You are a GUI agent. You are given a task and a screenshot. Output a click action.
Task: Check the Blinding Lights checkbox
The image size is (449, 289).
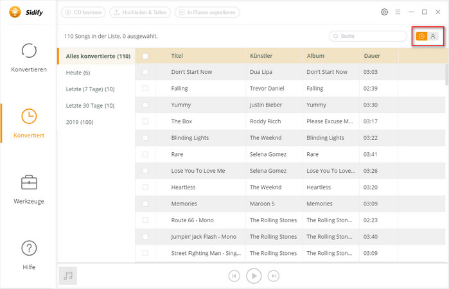click(x=145, y=138)
